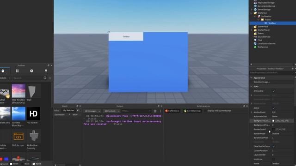The height and width of the screenshot is (166, 296).
Task: Click the BorderColor3 dark color swatch
Action: 273,130
